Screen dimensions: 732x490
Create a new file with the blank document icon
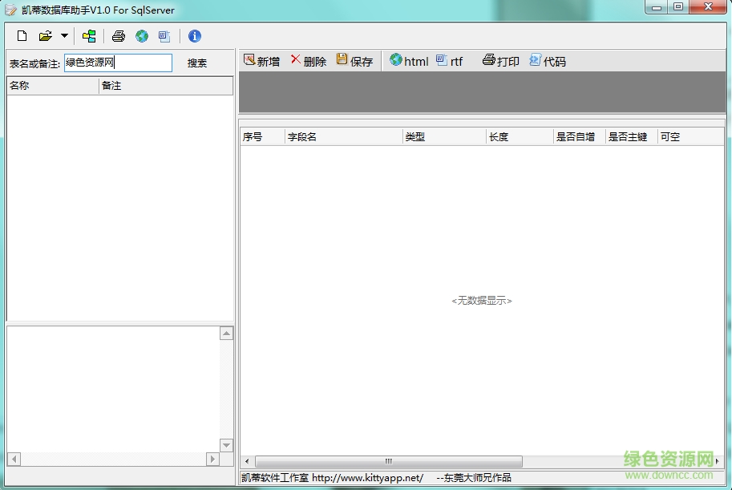pos(22,35)
